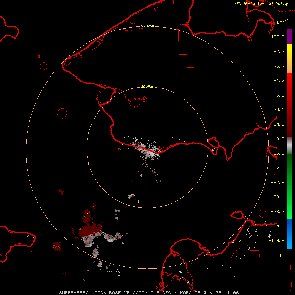Click the red segment of the velocity color bar

[289, 105]
